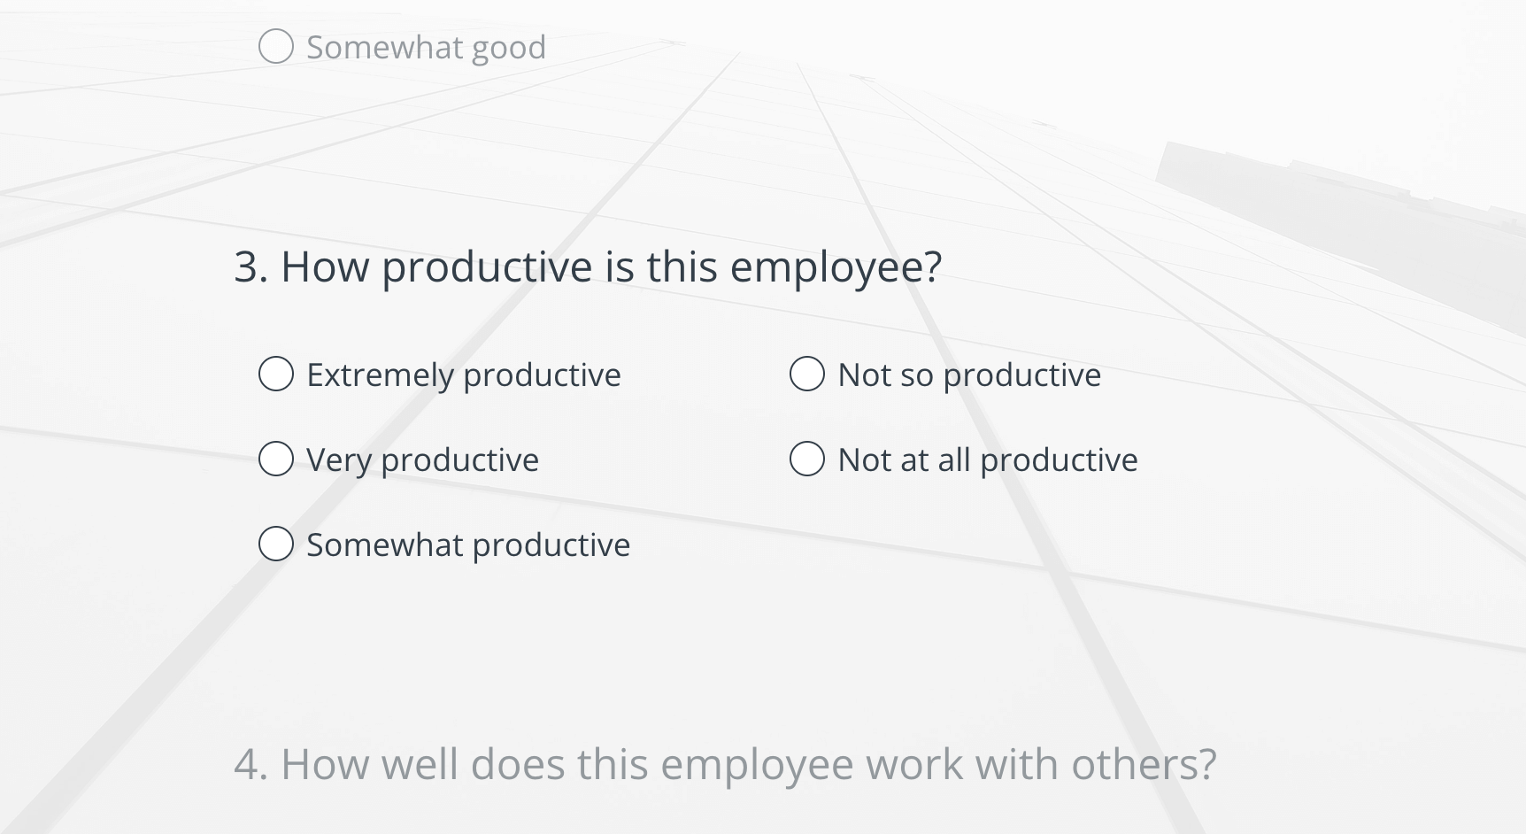Click question three heading text
1526x834 pixels.
point(590,266)
